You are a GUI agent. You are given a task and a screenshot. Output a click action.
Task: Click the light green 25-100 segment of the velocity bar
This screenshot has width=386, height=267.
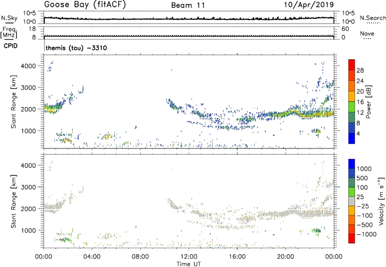[352, 192]
